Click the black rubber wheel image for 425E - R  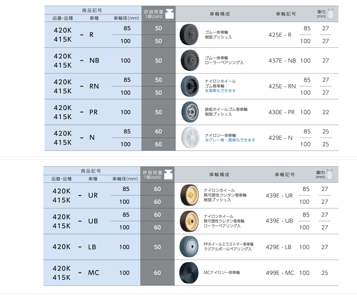(189, 35)
